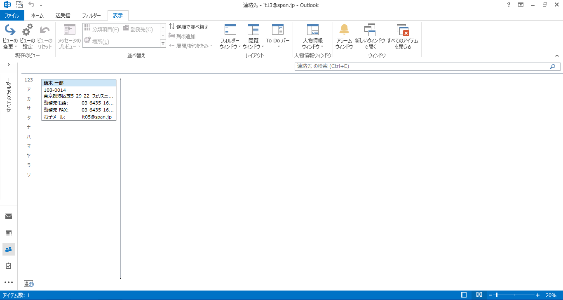Collapse the ribbon chevron
This screenshot has height=300, width=563.
point(557,55)
